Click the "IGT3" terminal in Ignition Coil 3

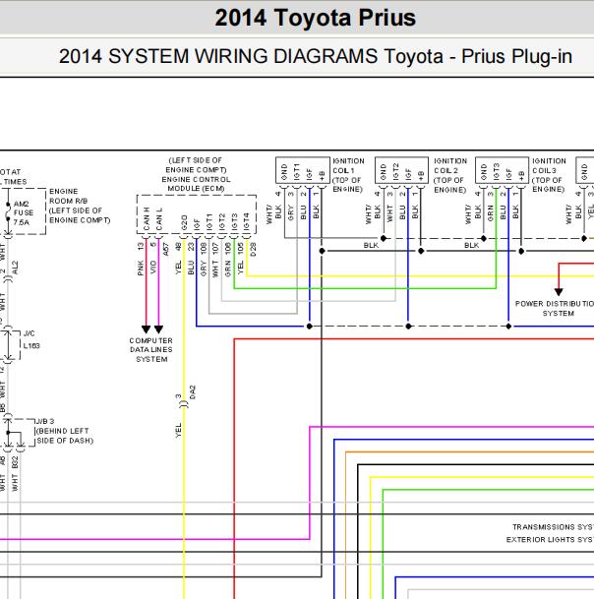(x=496, y=171)
